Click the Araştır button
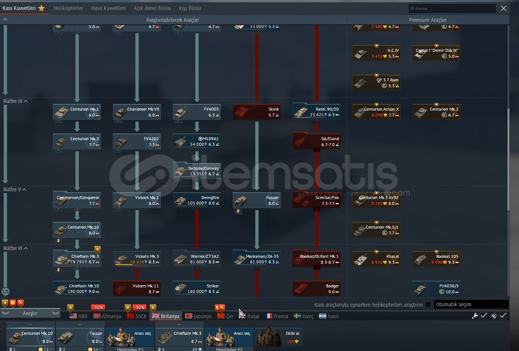This screenshot has height=351, width=519. pyautogui.click(x=30, y=313)
